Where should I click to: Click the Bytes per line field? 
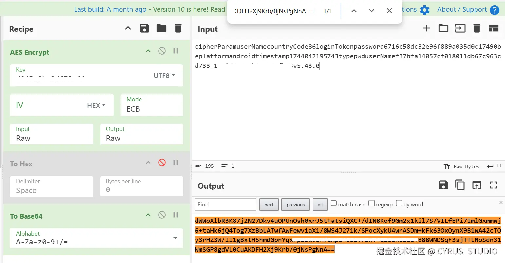pos(141,186)
